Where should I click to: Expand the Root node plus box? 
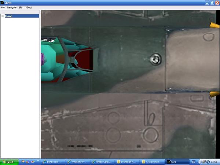click(3, 16)
